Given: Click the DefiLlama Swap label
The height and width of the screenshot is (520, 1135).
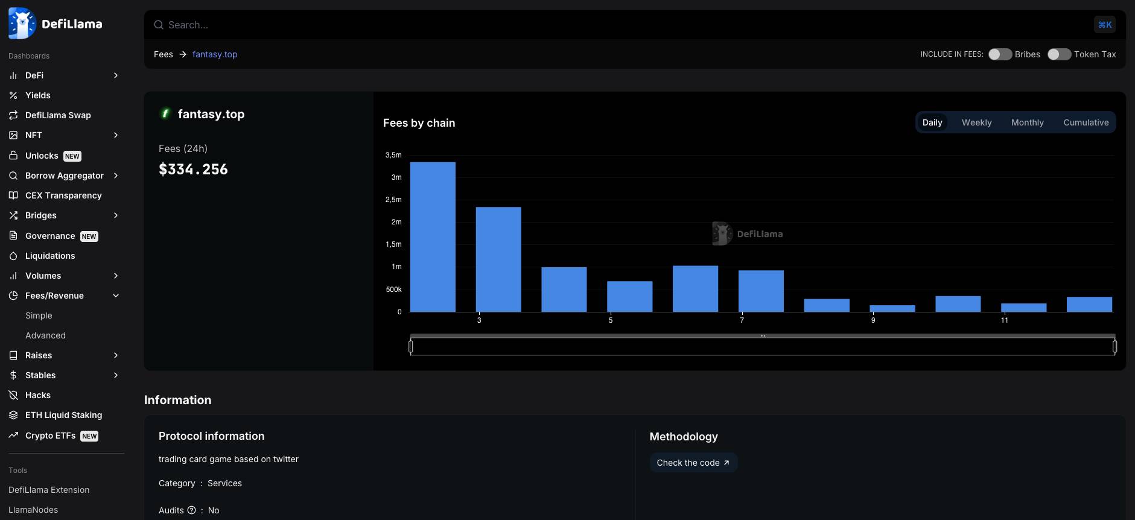Looking at the screenshot, I should 58,115.
